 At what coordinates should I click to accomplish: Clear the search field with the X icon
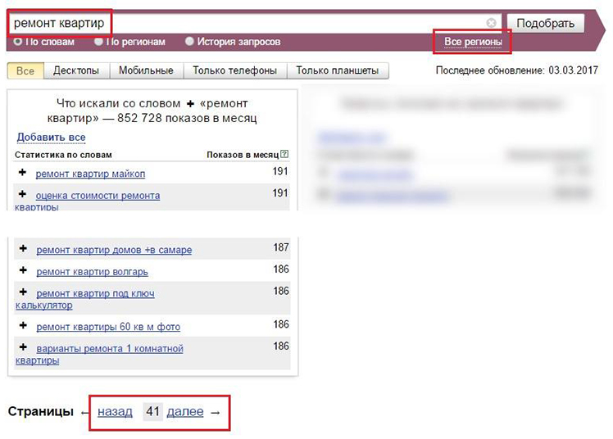[491, 23]
